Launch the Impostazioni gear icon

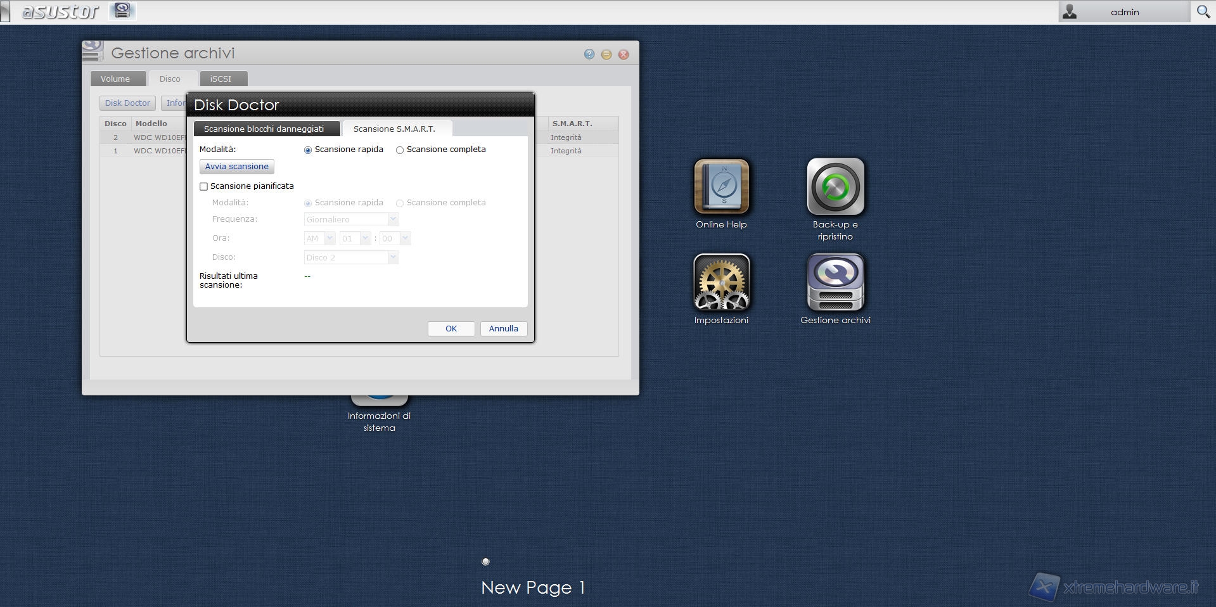[721, 283]
